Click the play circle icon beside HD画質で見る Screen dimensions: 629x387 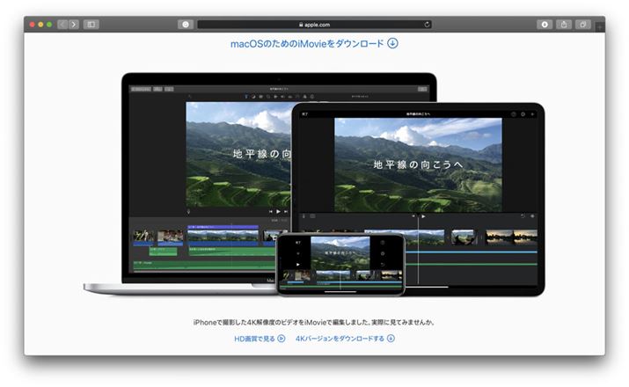282,339
